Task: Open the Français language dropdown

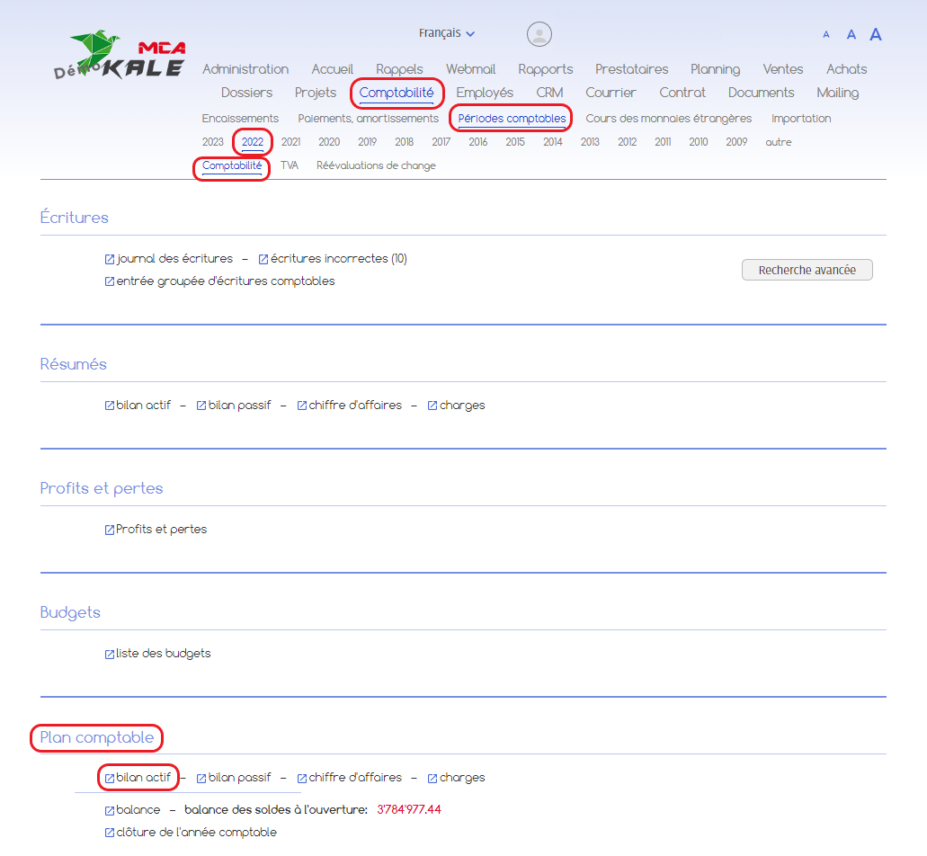Action: pos(447,33)
